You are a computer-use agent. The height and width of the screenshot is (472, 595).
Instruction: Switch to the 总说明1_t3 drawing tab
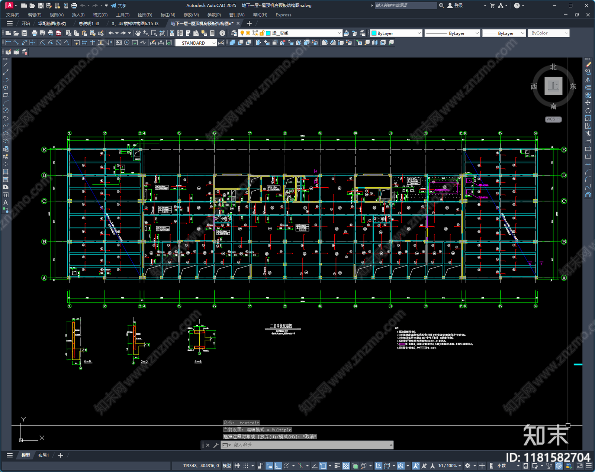click(x=89, y=23)
